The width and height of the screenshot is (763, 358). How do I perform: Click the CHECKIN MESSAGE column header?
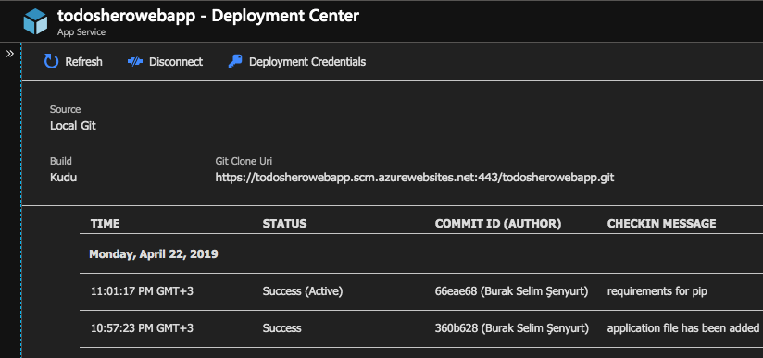coord(661,224)
